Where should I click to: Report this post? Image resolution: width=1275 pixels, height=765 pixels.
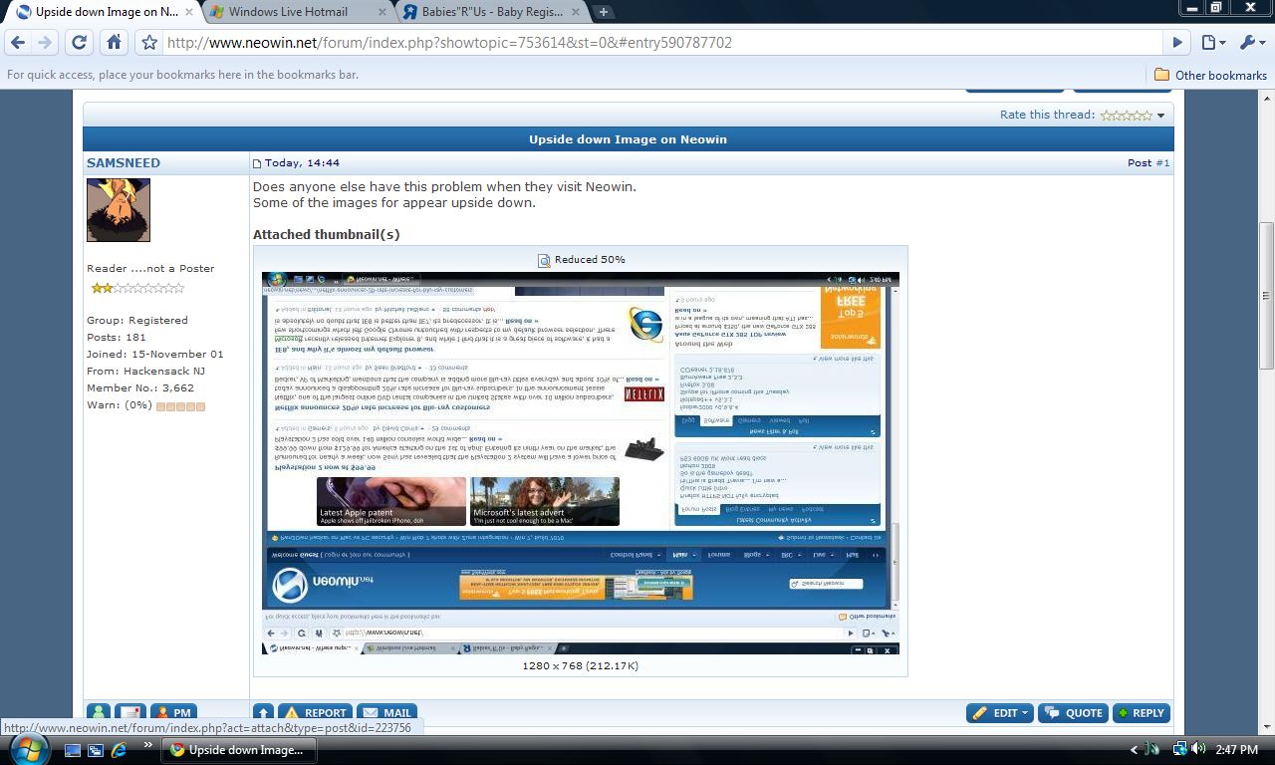pyautogui.click(x=315, y=713)
